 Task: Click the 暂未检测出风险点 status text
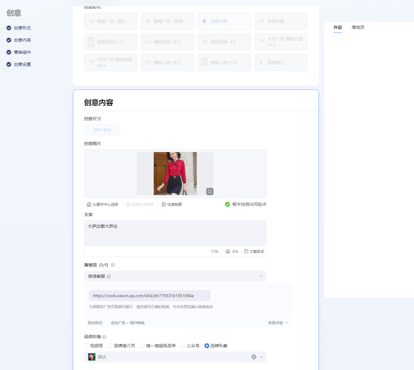tap(249, 204)
